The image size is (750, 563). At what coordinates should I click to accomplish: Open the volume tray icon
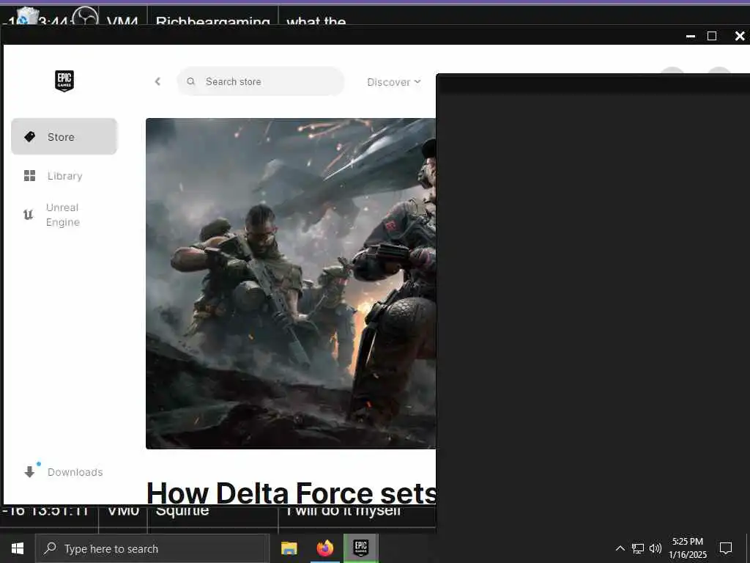656,548
